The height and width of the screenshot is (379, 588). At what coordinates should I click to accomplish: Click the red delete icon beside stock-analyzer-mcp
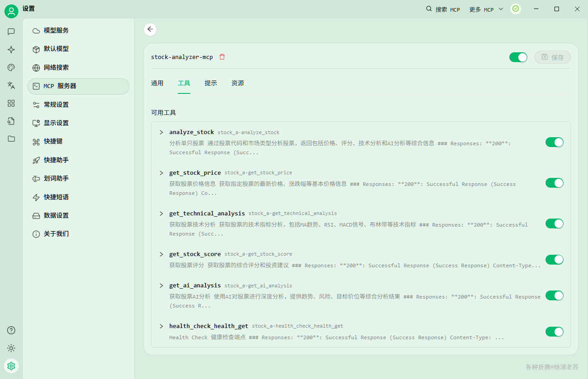(x=222, y=57)
